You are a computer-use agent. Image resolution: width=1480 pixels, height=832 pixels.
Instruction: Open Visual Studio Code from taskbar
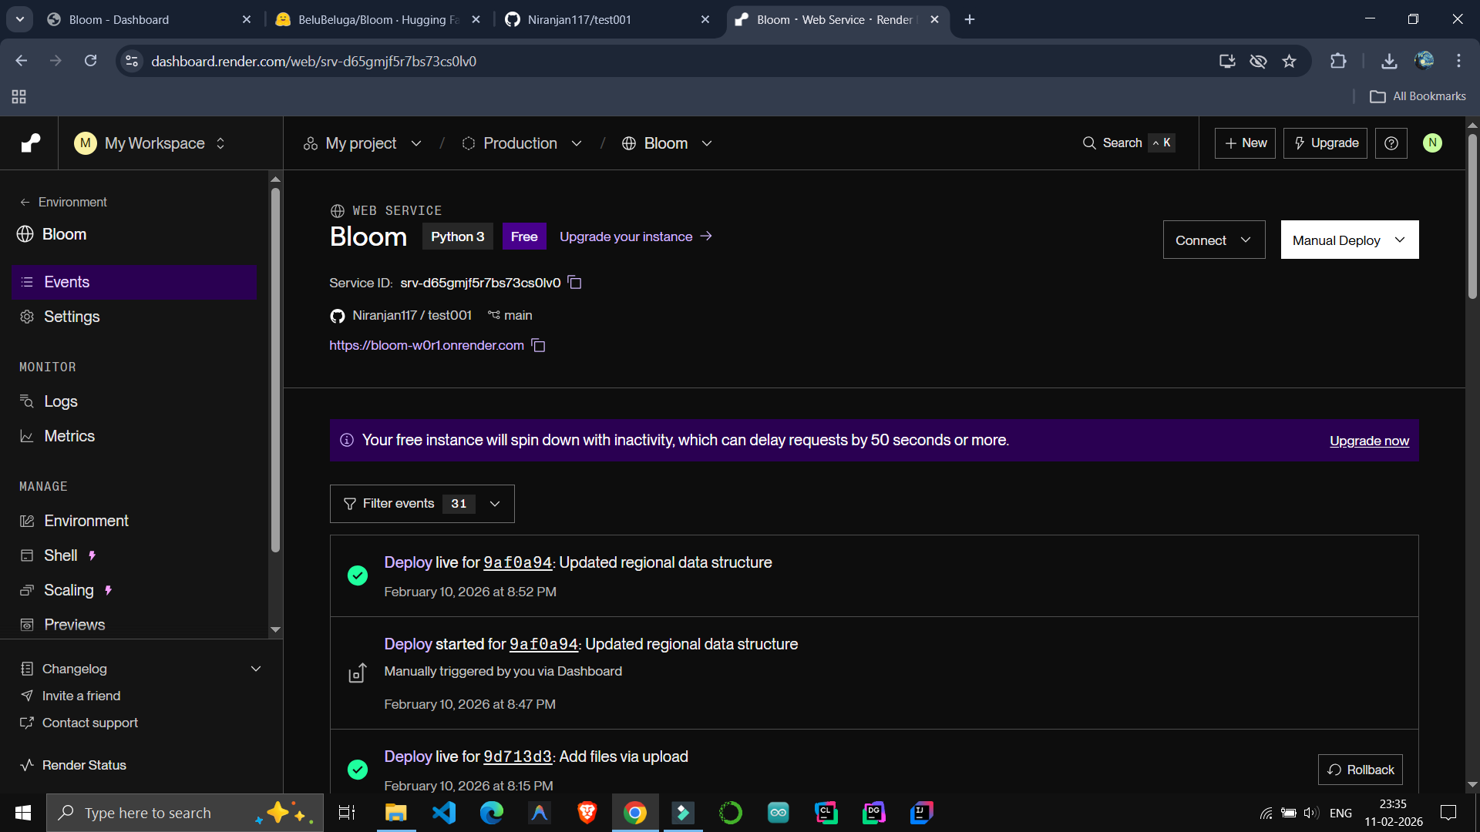pos(444,813)
